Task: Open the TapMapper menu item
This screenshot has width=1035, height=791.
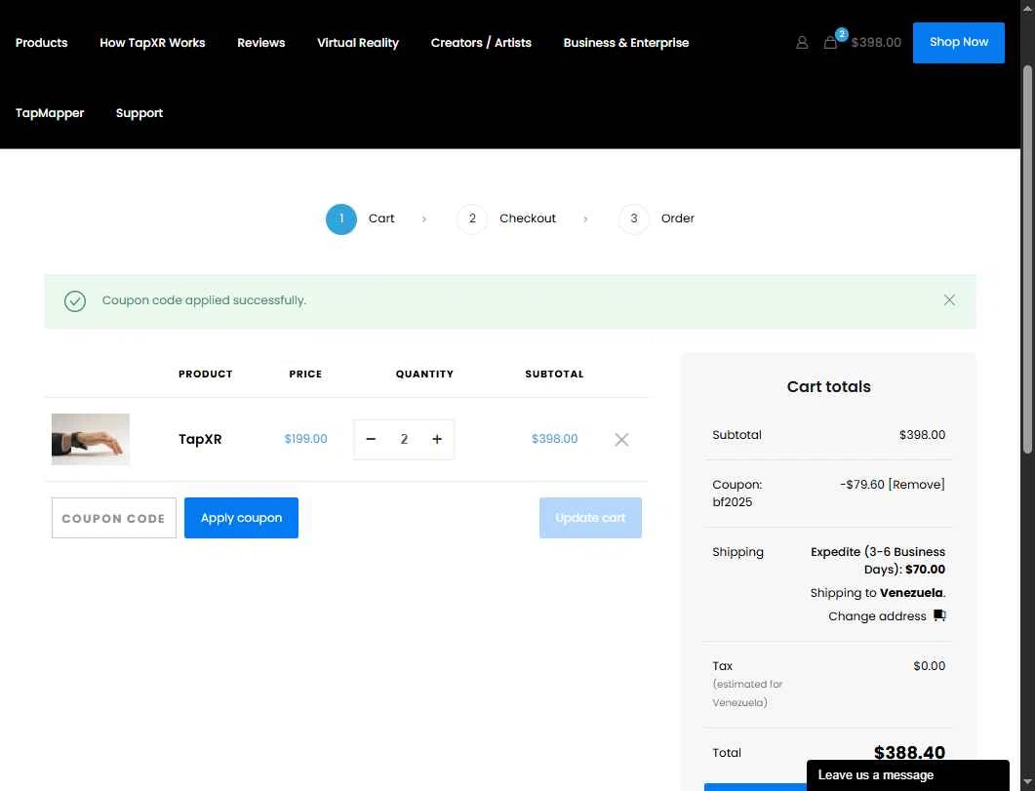Action: pos(50,113)
